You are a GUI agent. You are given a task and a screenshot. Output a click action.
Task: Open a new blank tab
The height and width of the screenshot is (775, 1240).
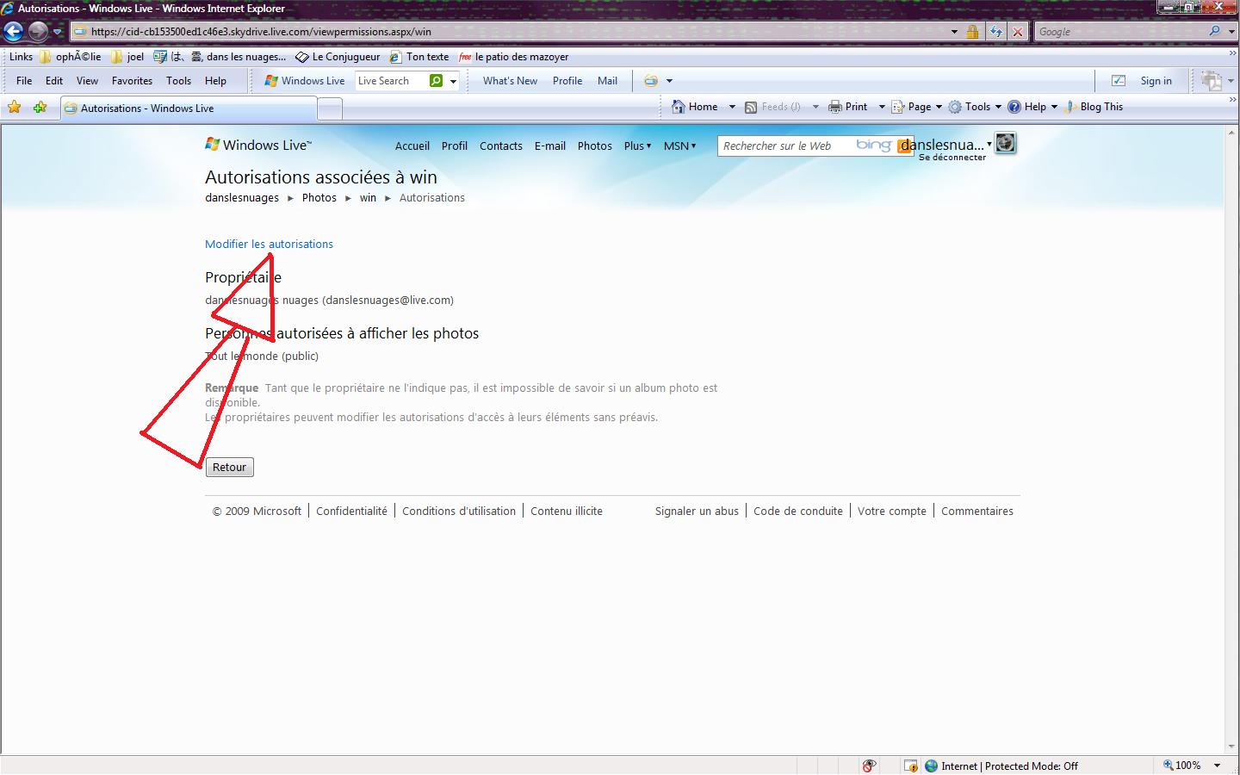330,109
